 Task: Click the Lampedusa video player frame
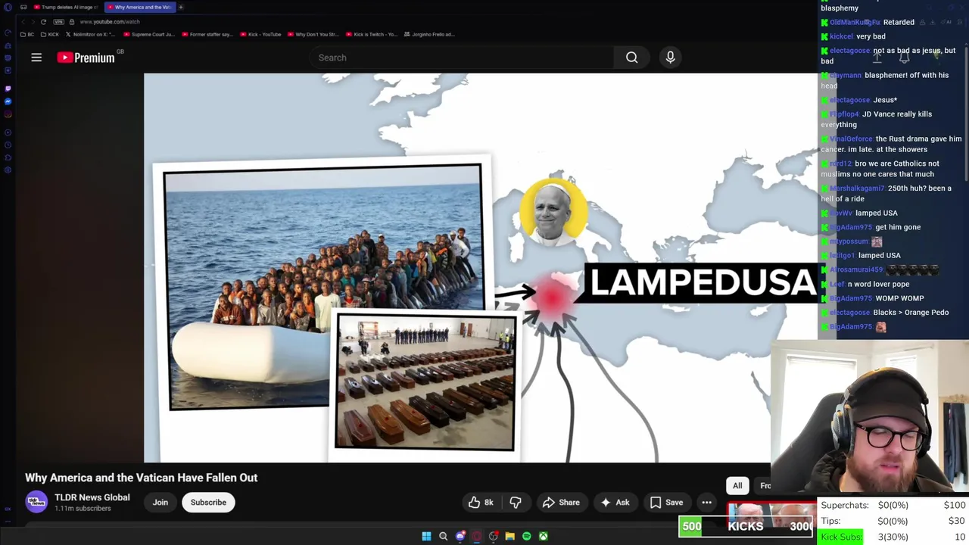pos(481,267)
